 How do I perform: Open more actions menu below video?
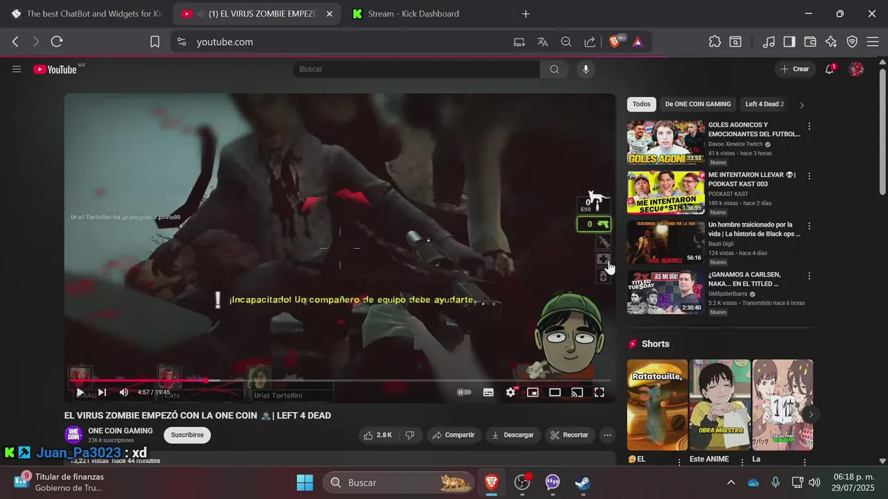pyautogui.click(x=608, y=435)
